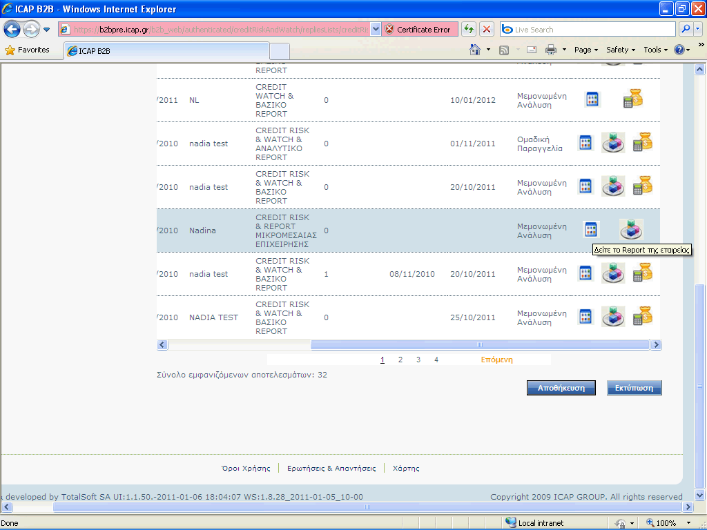Stop loading with the red X icon

pyautogui.click(x=487, y=30)
